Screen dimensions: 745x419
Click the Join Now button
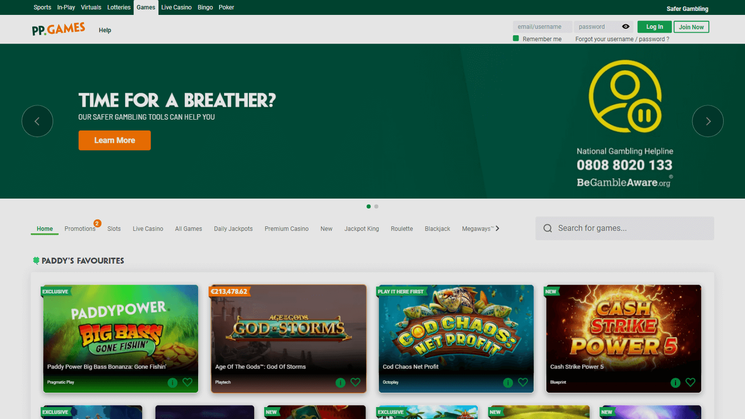coord(691,27)
